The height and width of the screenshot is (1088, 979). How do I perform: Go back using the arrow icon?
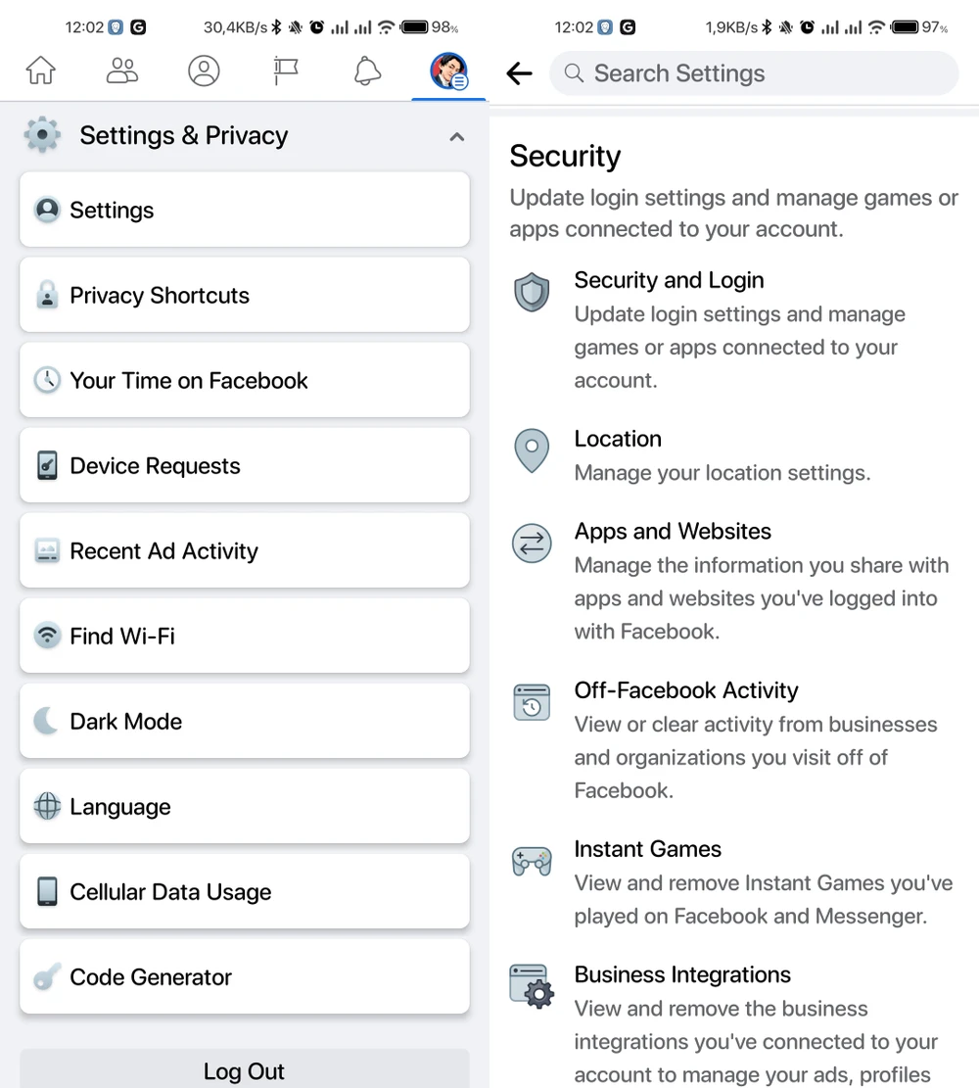click(x=519, y=73)
